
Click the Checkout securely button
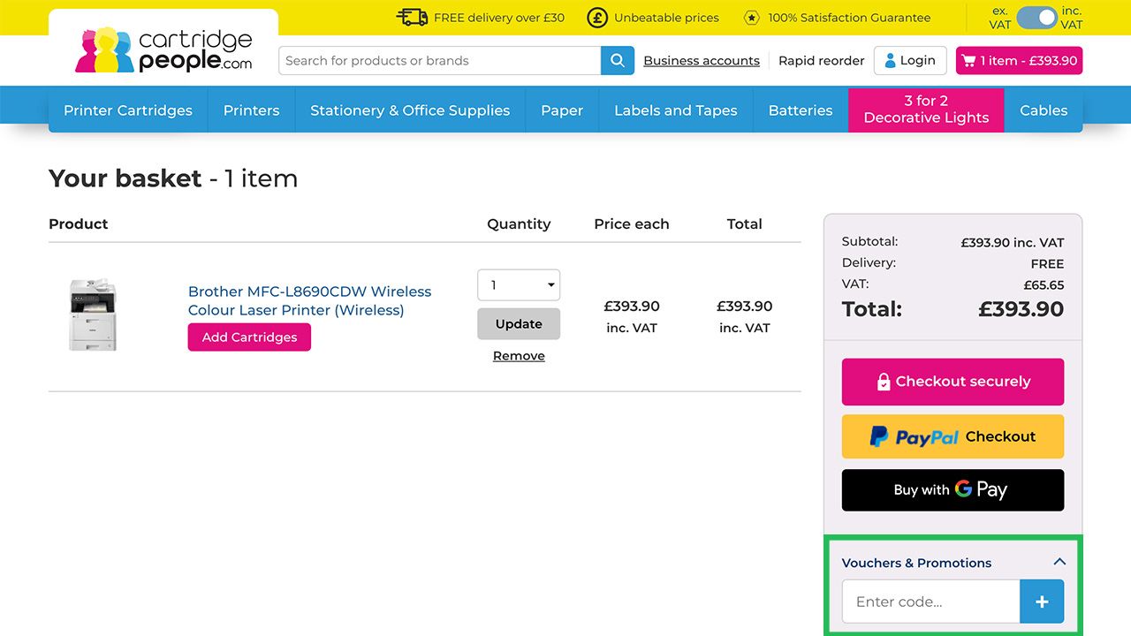tap(953, 382)
